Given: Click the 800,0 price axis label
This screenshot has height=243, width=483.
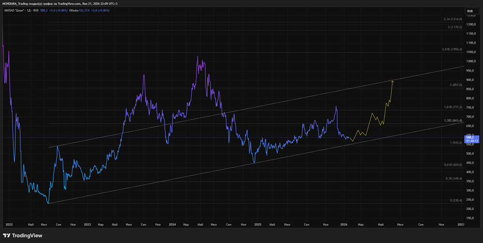Looking at the screenshot, I should tap(470, 98).
